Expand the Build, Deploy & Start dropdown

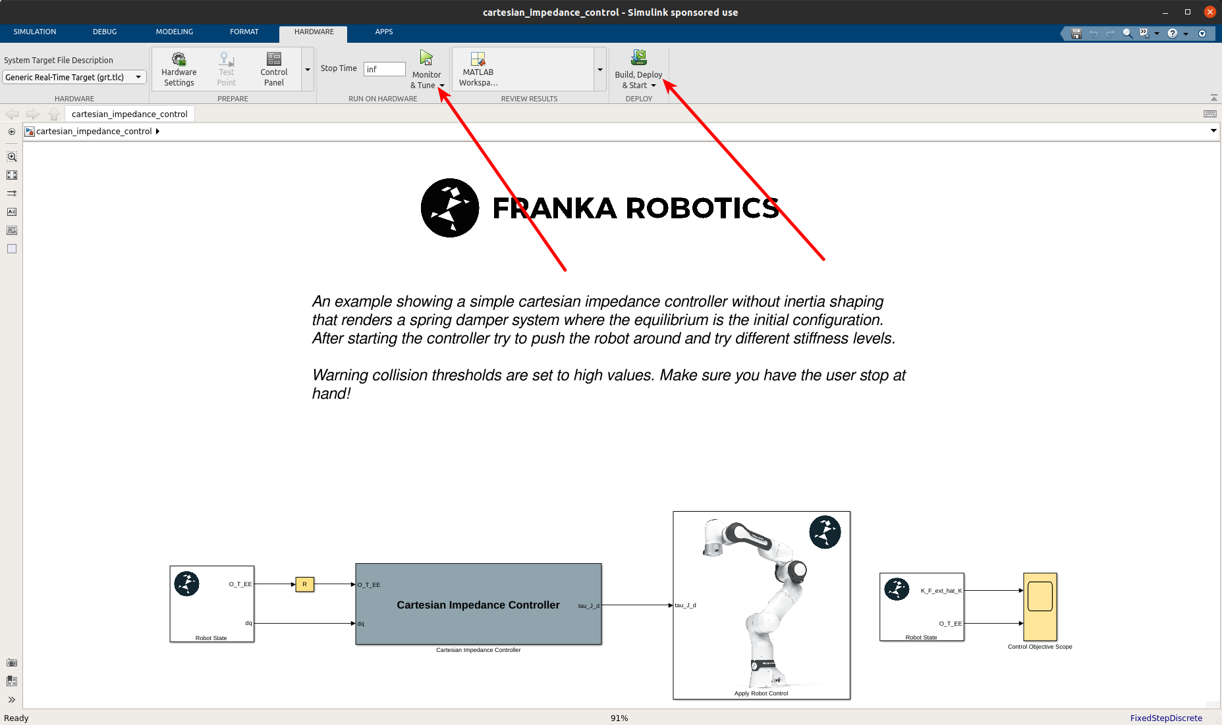click(x=653, y=86)
